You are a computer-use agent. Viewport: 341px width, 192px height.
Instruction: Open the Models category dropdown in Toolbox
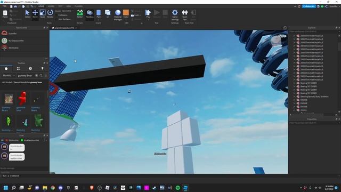(x=9, y=76)
